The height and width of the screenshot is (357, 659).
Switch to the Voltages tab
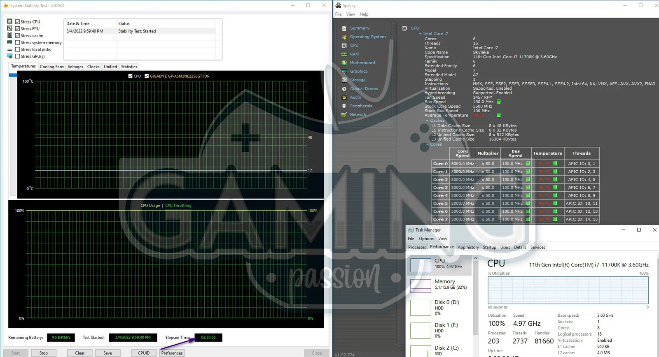point(75,67)
